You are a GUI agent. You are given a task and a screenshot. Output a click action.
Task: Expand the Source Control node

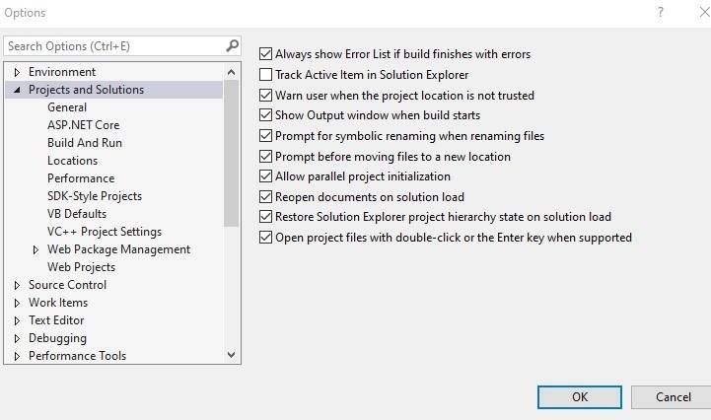point(17,285)
